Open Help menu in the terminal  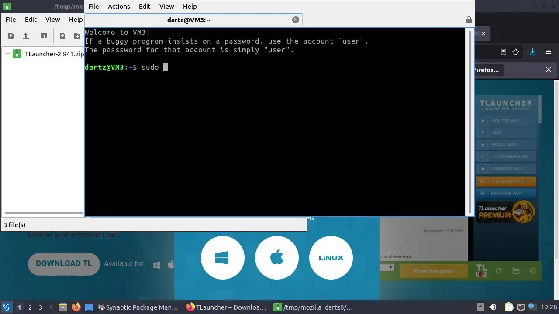190,7
